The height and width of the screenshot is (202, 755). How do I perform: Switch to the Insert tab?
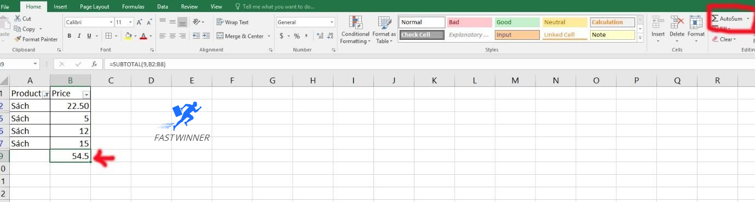pos(60,7)
